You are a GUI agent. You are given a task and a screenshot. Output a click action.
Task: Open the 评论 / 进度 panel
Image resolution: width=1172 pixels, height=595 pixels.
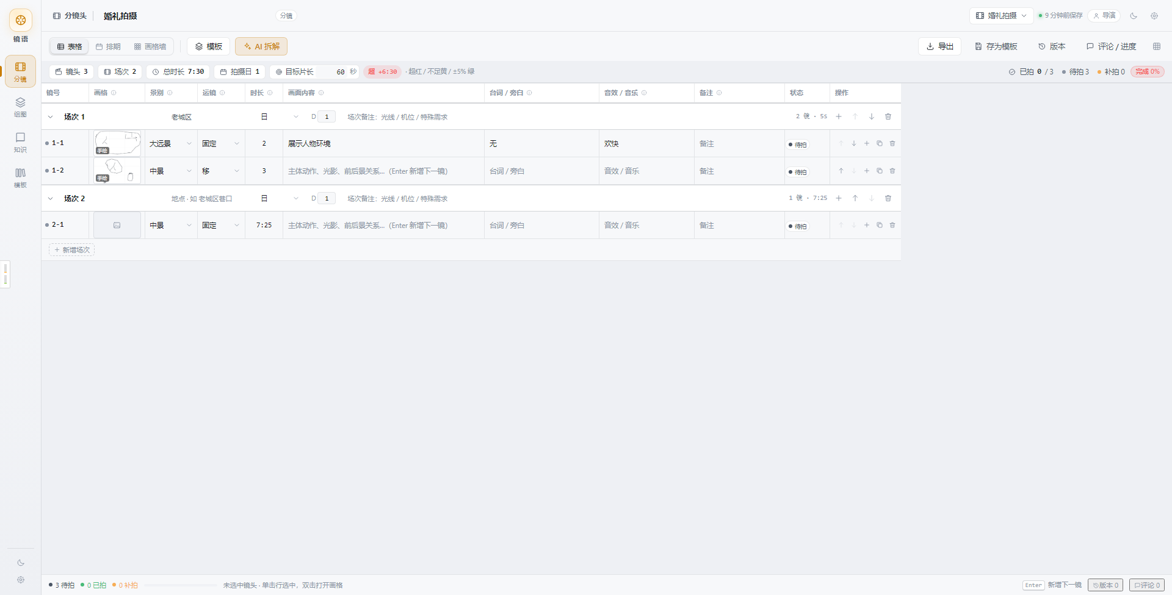(x=1111, y=46)
